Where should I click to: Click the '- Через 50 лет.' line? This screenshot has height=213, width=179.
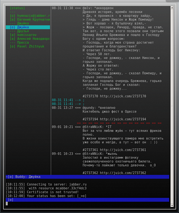pyautogui.click(x=97, y=54)
